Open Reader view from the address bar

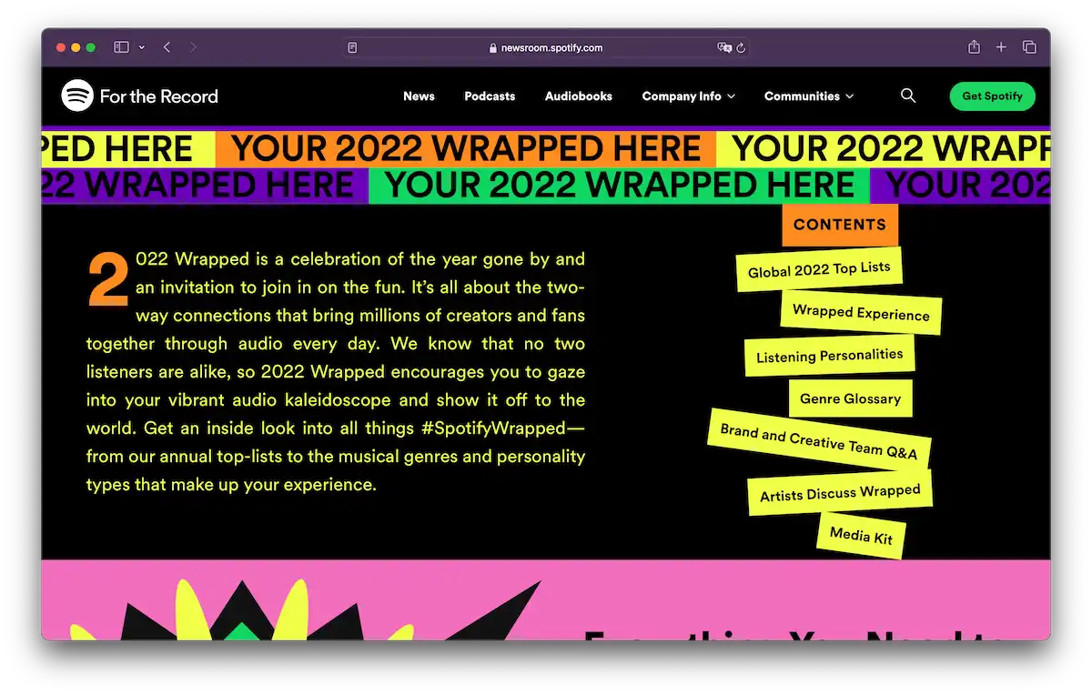point(351,46)
